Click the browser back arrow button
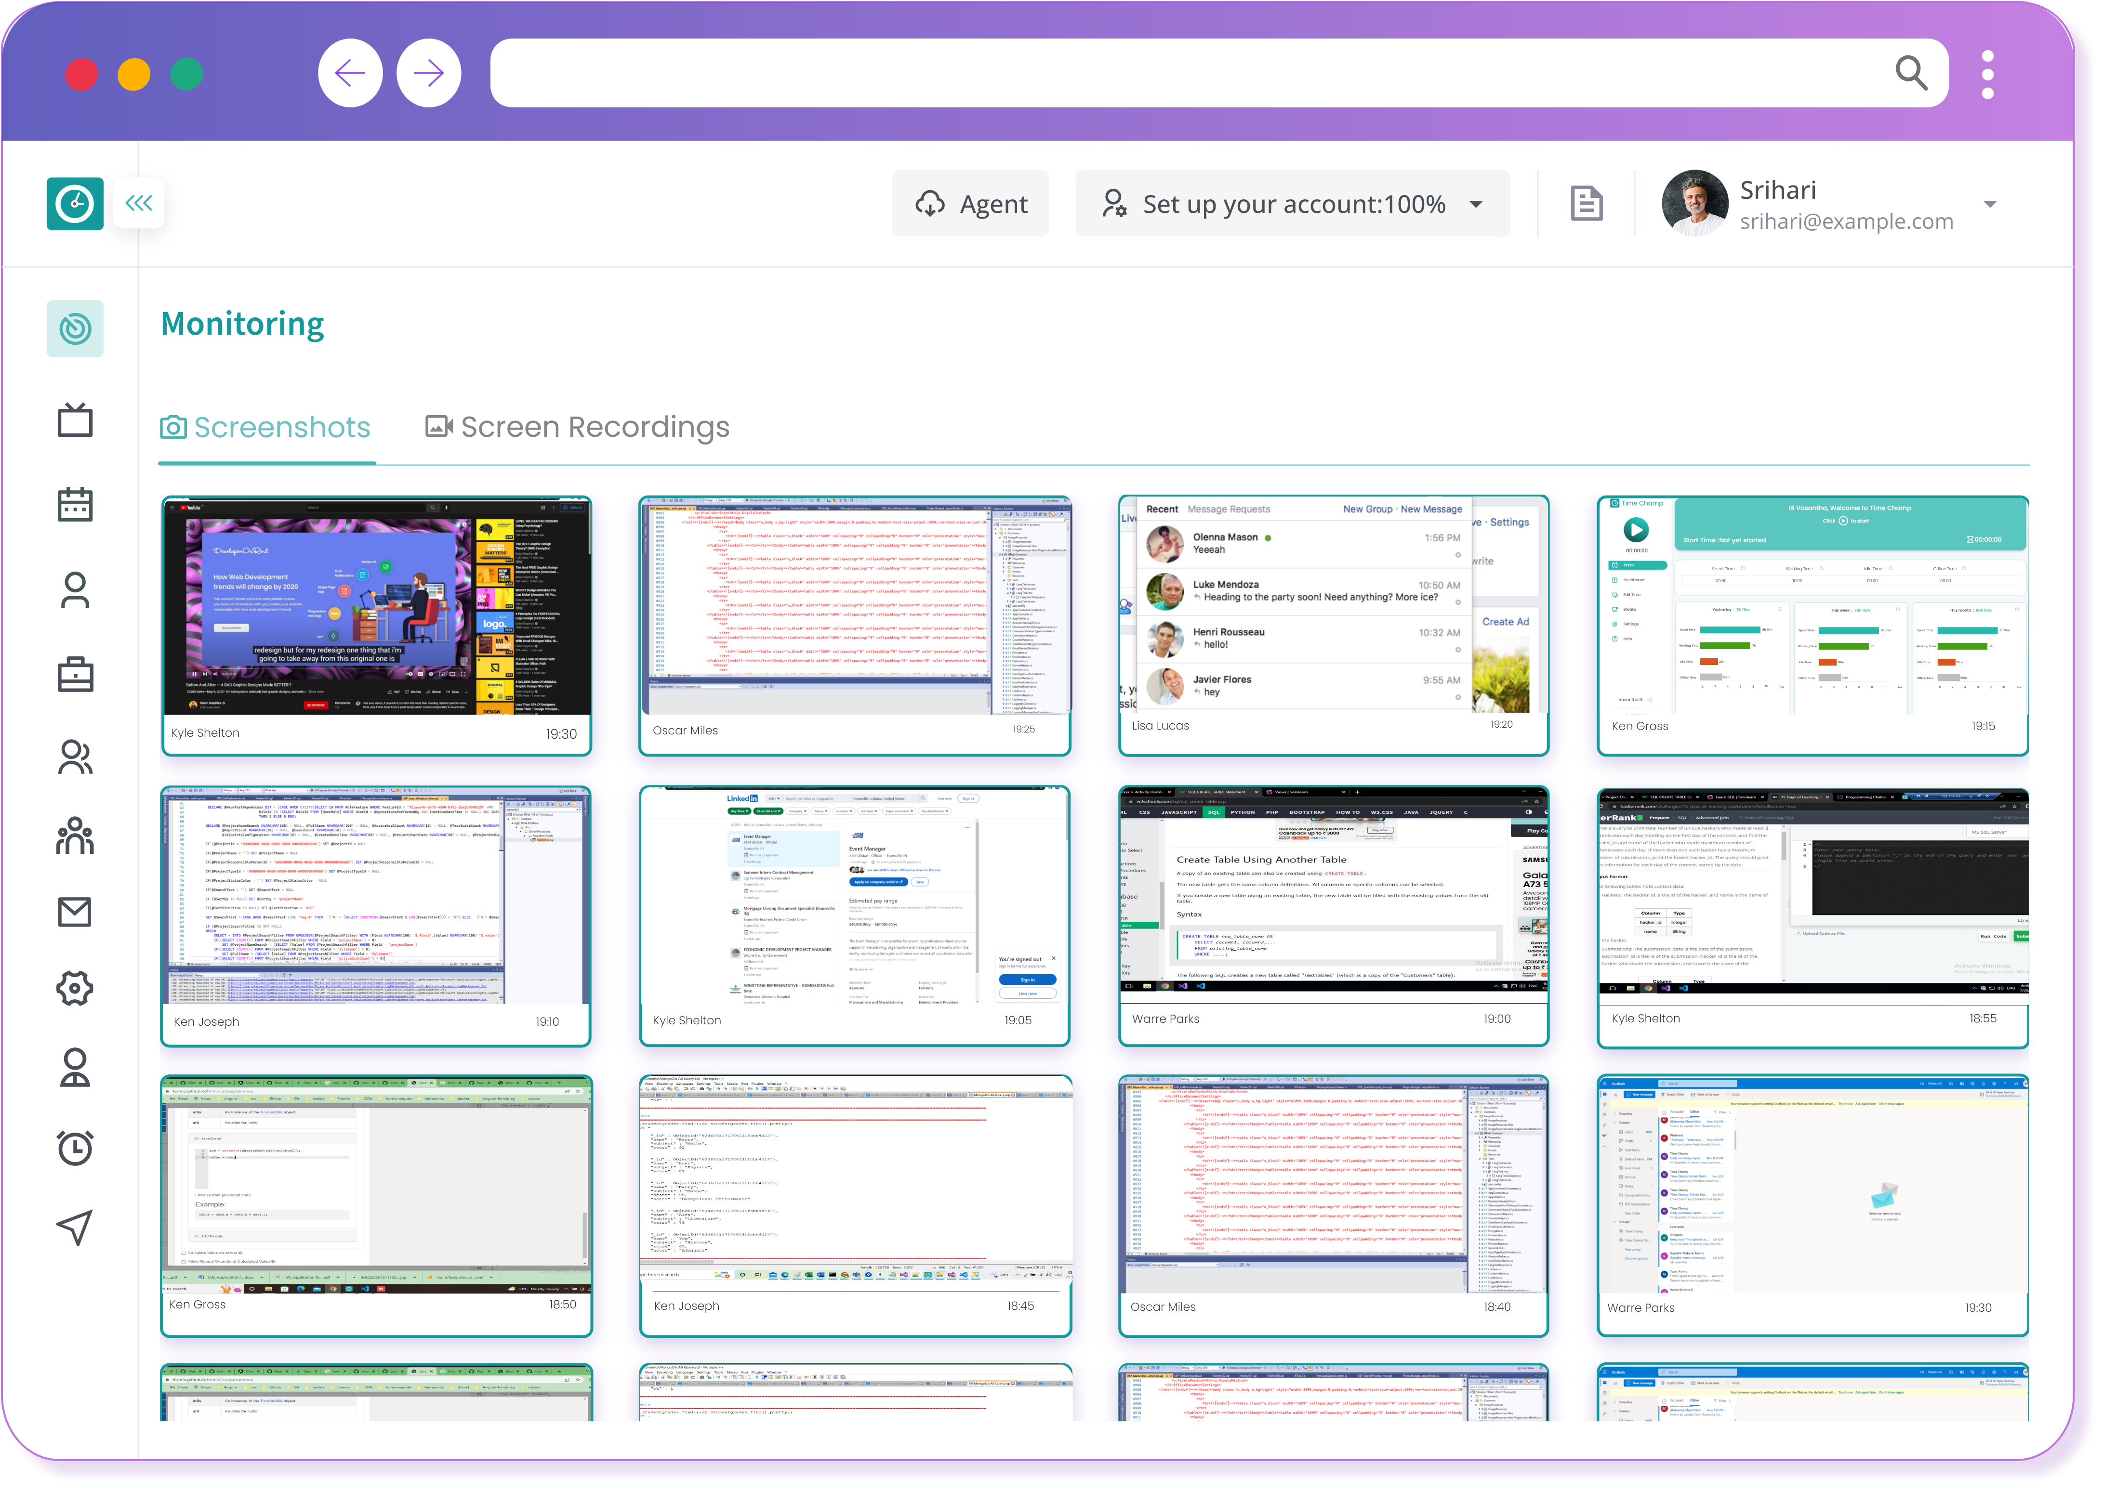This screenshot has width=2103, height=1489. click(x=350, y=73)
